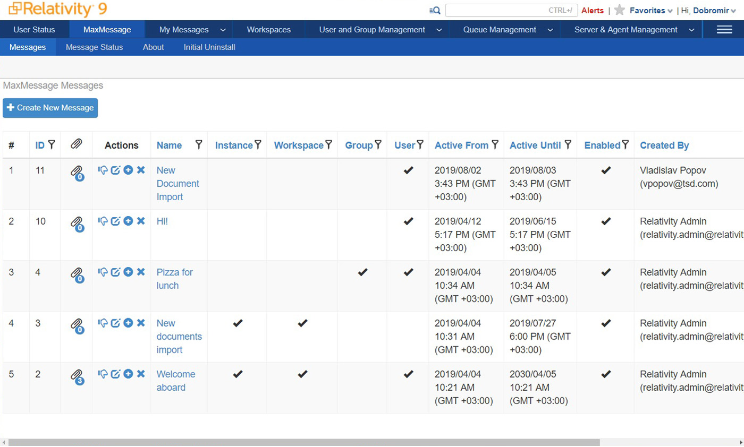Click the Favorites star icon
Image resolution: width=744 pixels, height=447 pixels.
(619, 10)
